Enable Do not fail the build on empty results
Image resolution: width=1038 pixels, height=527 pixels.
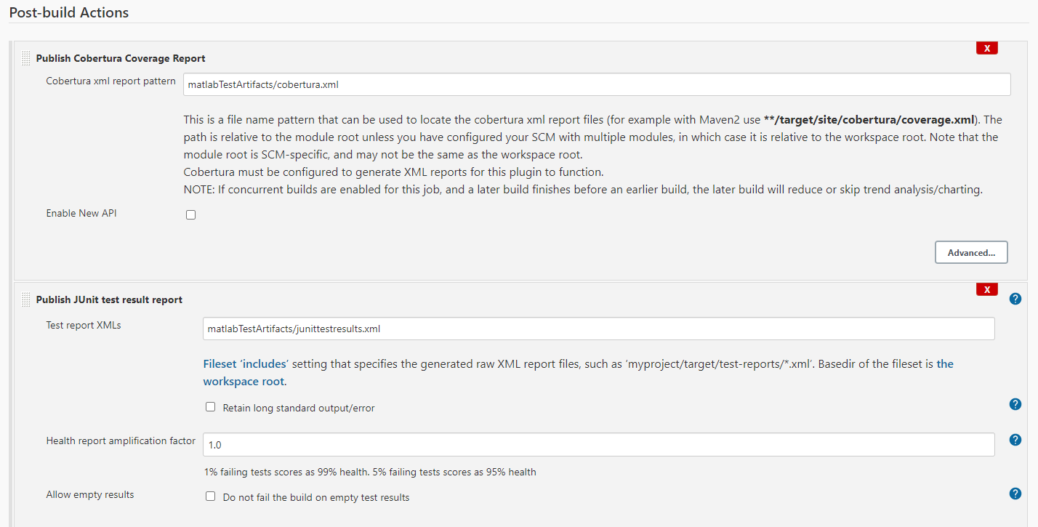click(x=210, y=496)
